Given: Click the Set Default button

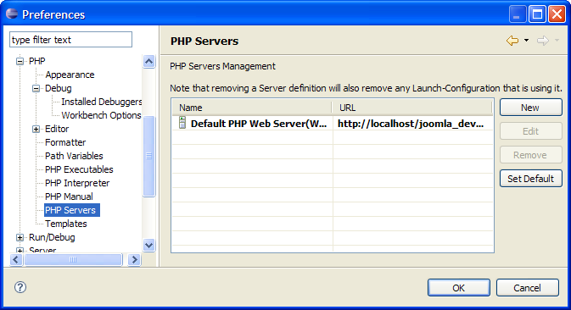Looking at the screenshot, I should tap(530, 179).
